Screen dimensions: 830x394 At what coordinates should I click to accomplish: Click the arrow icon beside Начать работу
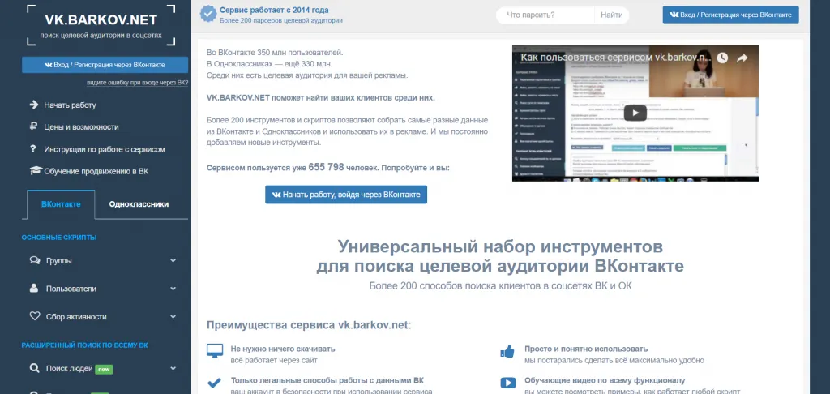coord(34,105)
